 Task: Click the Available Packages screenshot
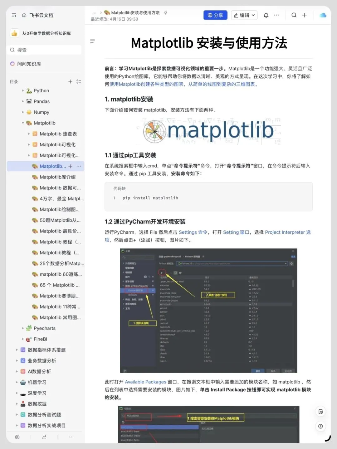point(208,424)
